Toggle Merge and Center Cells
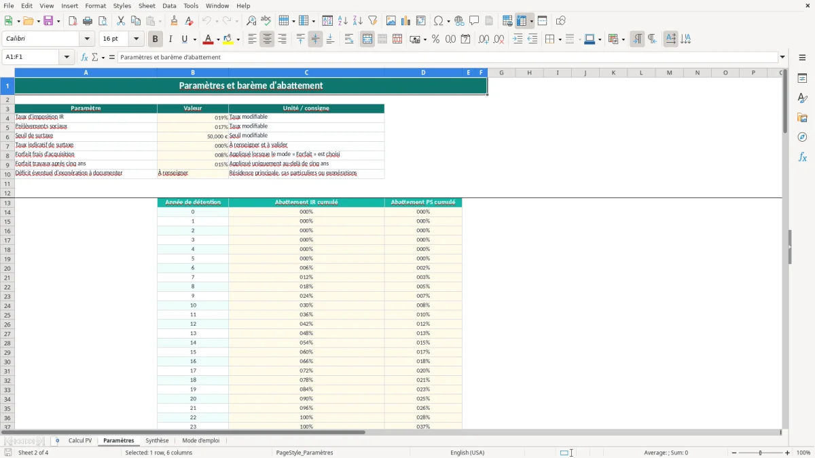 (367, 39)
